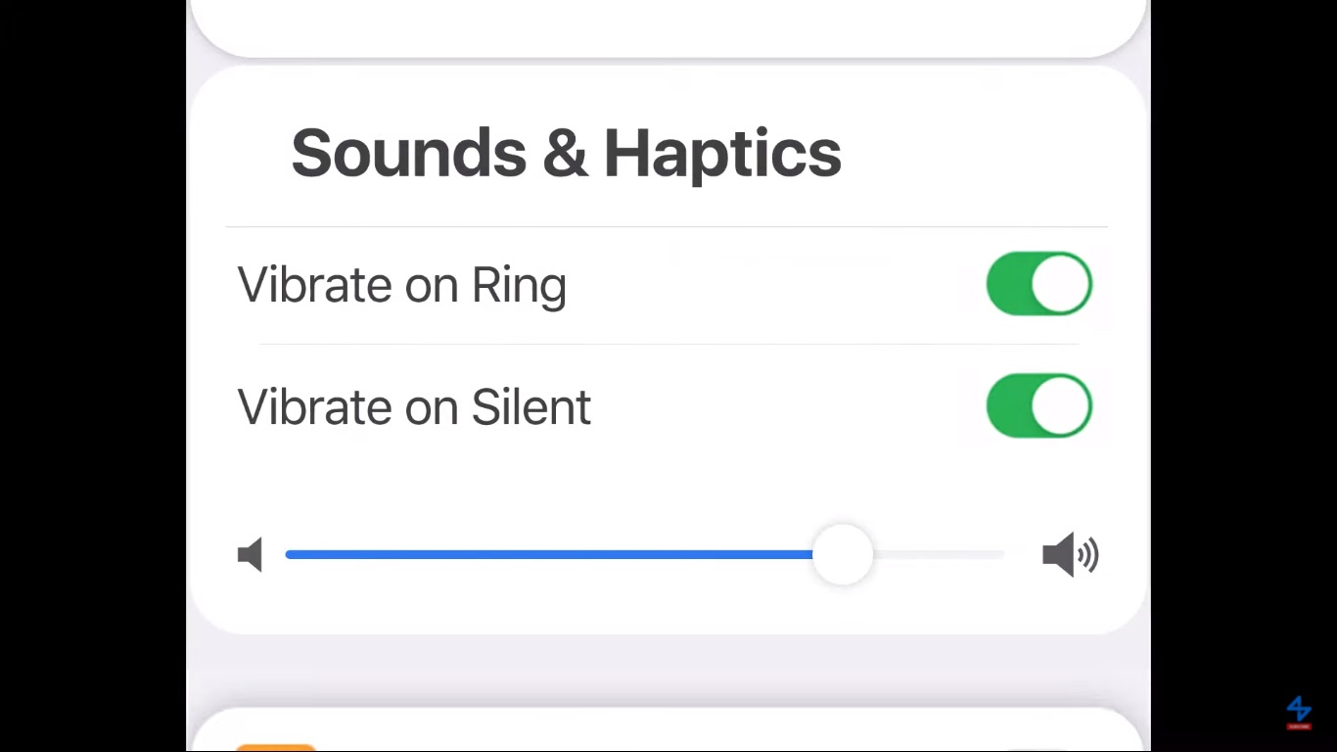
Task: Click the ampersand in the title
Action: 565,154
